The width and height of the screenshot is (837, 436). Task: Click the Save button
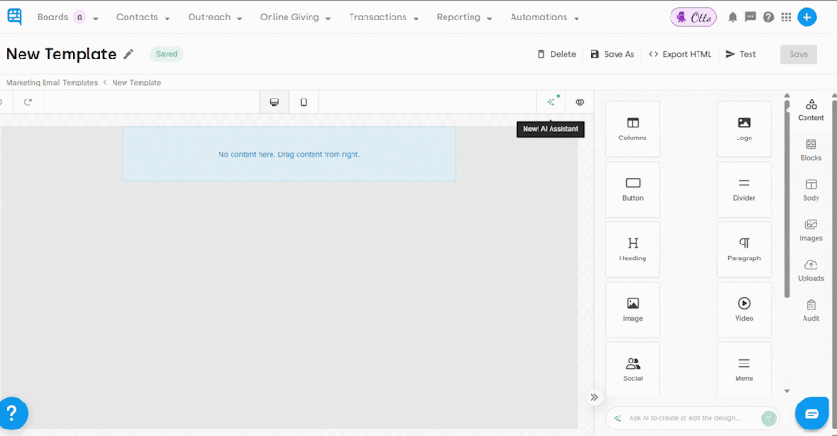click(799, 54)
